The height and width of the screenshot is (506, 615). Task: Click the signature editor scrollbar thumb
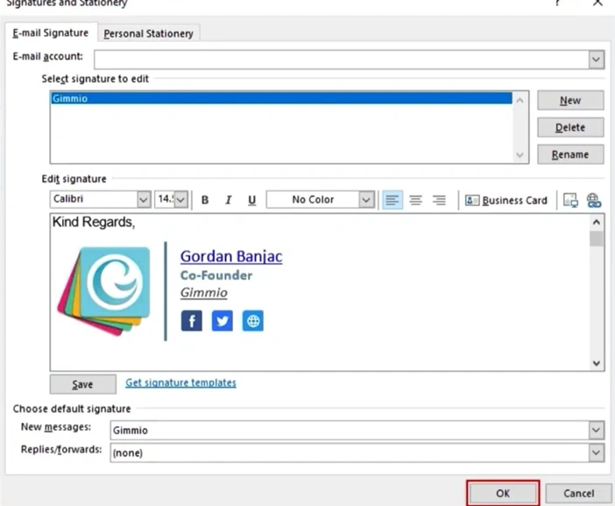coord(597,239)
